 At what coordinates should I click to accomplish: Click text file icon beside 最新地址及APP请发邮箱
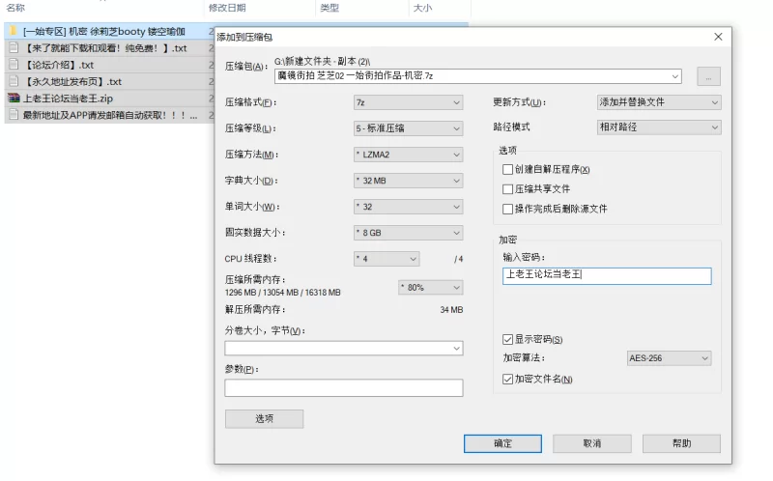[14, 115]
